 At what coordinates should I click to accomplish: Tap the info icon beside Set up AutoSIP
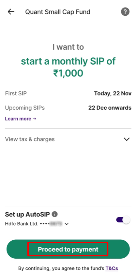tap(55, 214)
